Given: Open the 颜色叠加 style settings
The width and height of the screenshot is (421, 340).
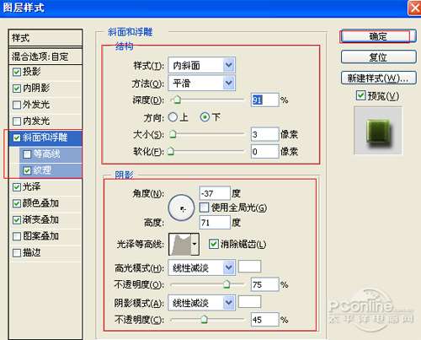Looking at the screenshot, I should pos(40,203).
